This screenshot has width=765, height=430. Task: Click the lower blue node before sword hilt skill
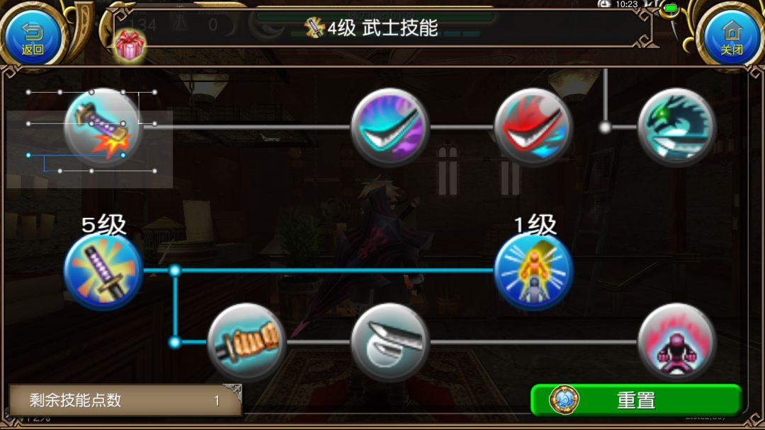coord(175,342)
